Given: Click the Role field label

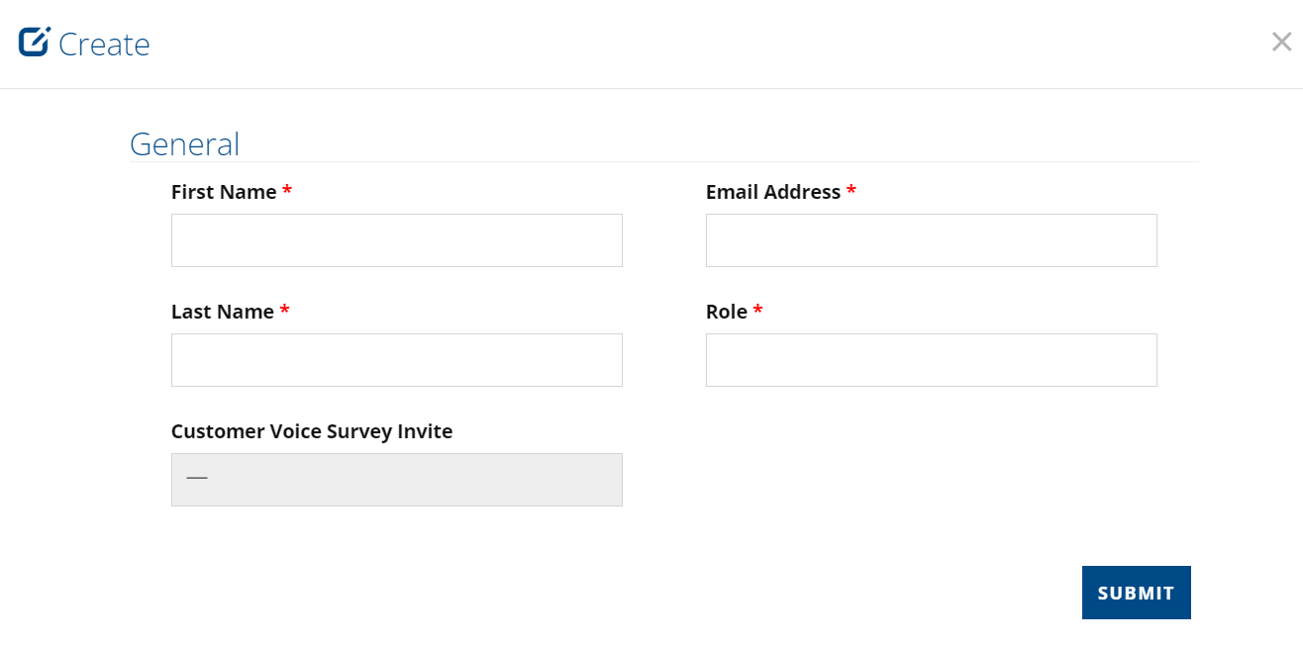Looking at the screenshot, I should pyautogui.click(x=727, y=312).
